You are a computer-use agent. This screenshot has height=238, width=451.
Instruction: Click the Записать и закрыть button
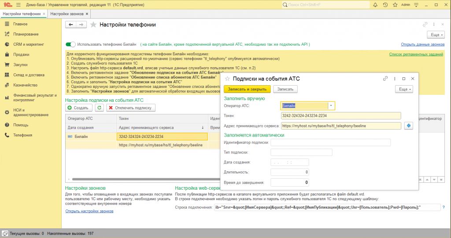click(x=247, y=89)
